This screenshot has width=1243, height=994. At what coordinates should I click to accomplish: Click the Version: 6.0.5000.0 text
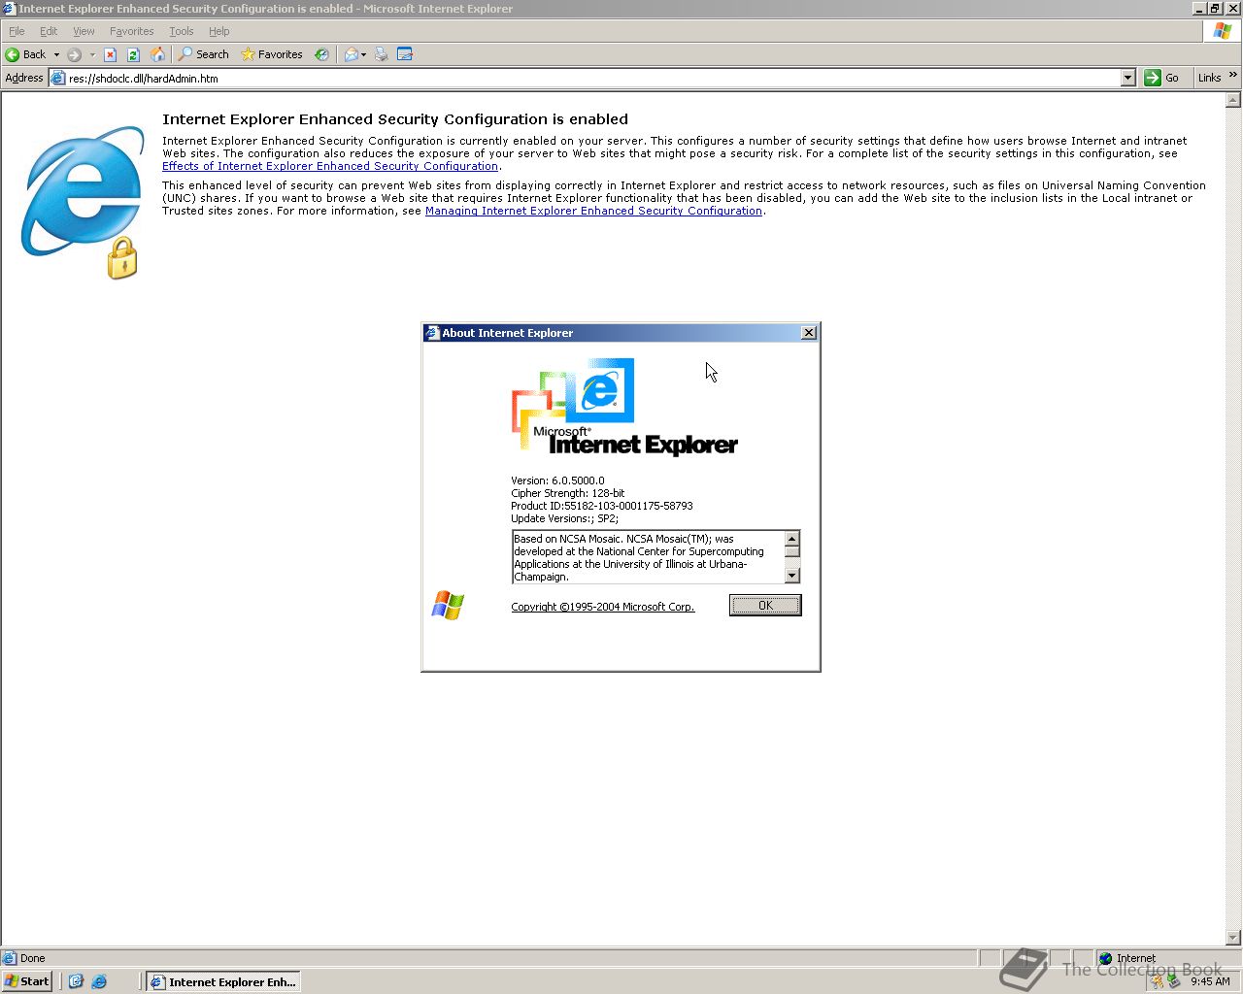coord(557,480)
